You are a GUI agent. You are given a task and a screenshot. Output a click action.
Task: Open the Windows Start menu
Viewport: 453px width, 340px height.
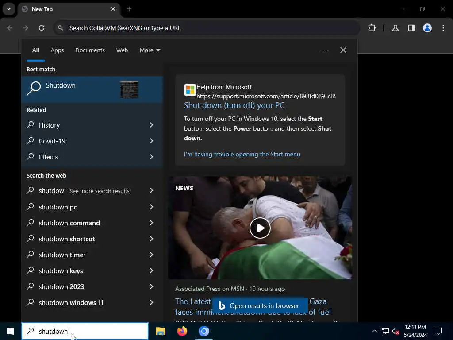[11, 331]
